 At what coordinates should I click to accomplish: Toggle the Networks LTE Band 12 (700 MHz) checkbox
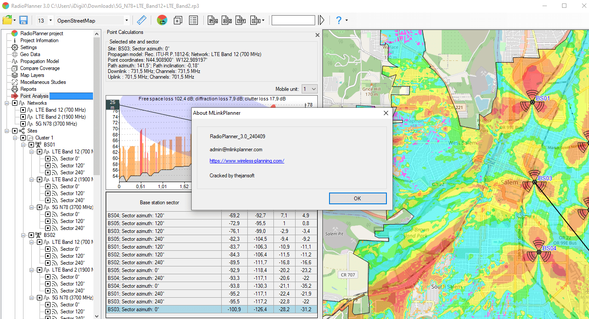click(x=23, y=110)
